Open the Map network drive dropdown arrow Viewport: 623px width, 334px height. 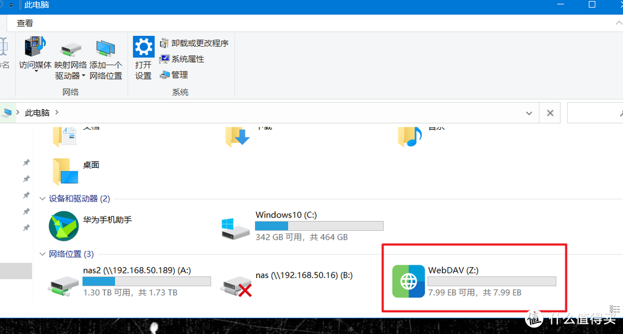(x=84, y=76)
